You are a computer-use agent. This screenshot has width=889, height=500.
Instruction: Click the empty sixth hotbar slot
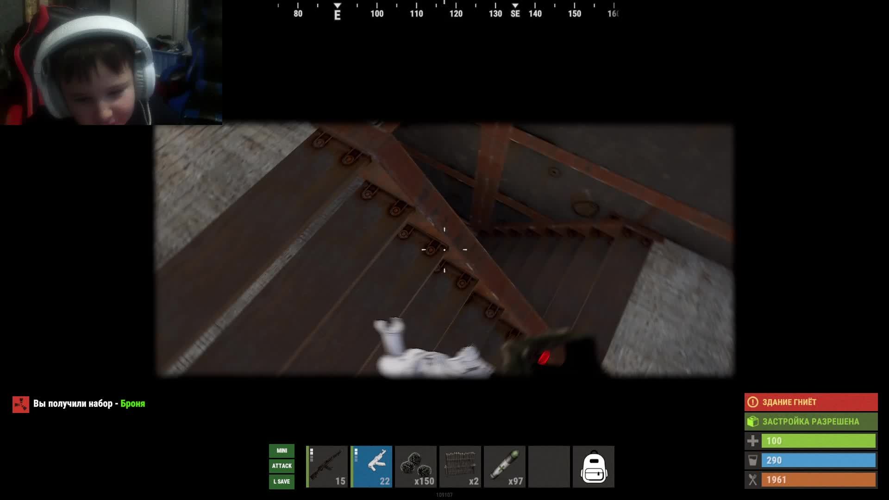(549, 466)
